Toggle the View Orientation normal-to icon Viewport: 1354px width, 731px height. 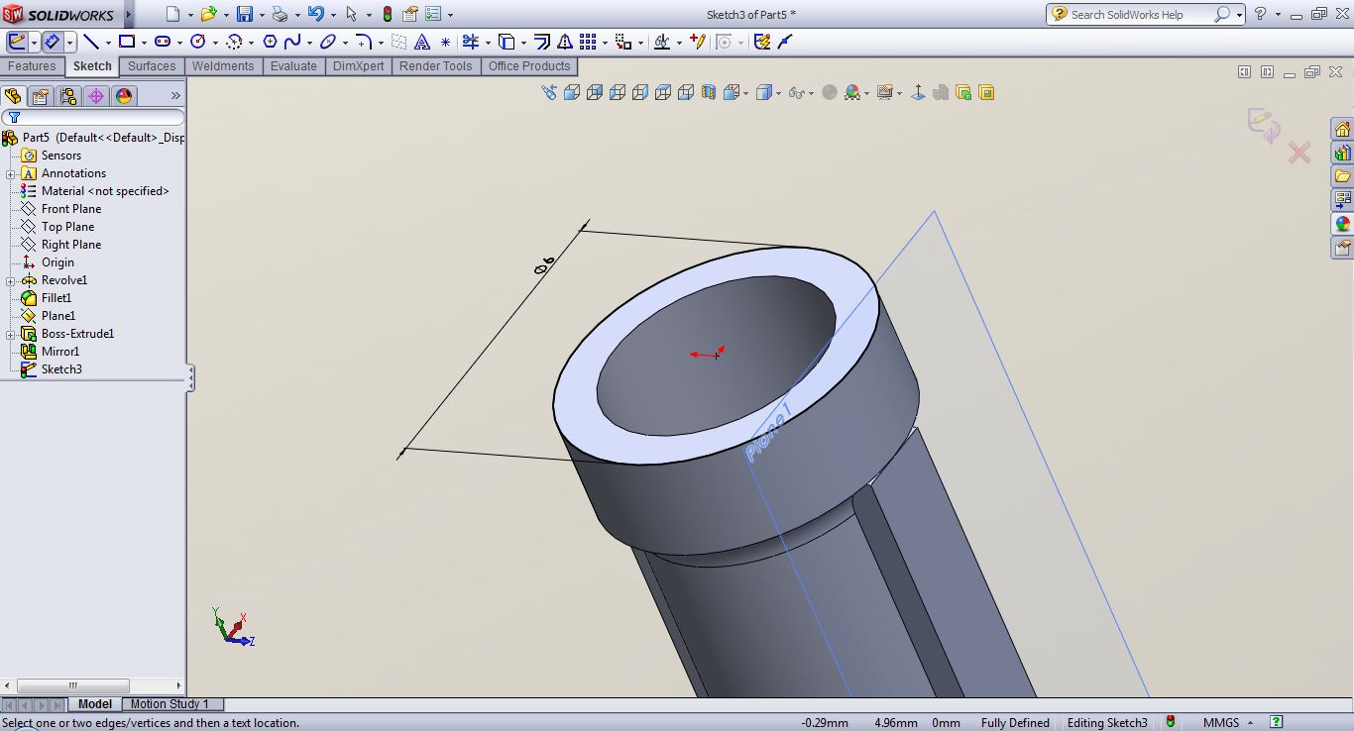pos(917,92)
